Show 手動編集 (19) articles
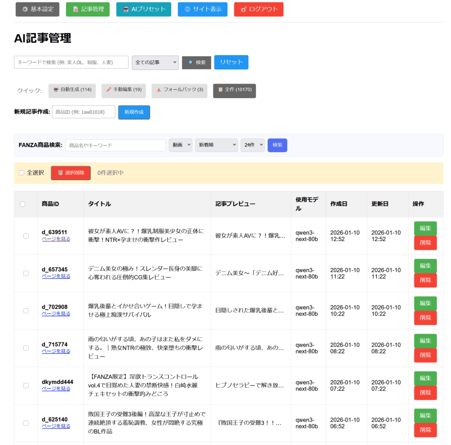Screen dimensions: 451x445 (x=123, y=90)
